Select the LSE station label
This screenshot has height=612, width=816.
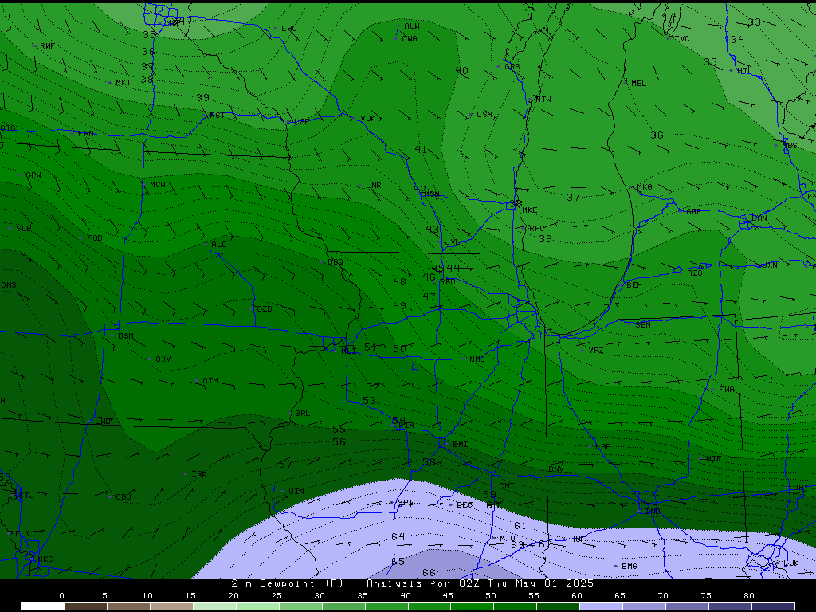click(x=302, y=122)
